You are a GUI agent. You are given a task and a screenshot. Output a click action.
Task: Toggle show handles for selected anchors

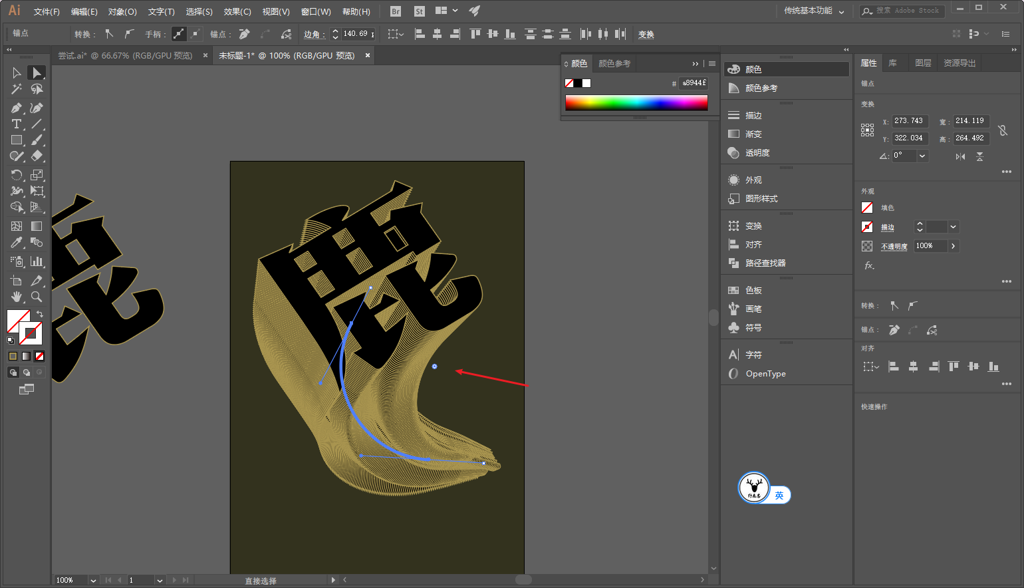pos(179,34)
